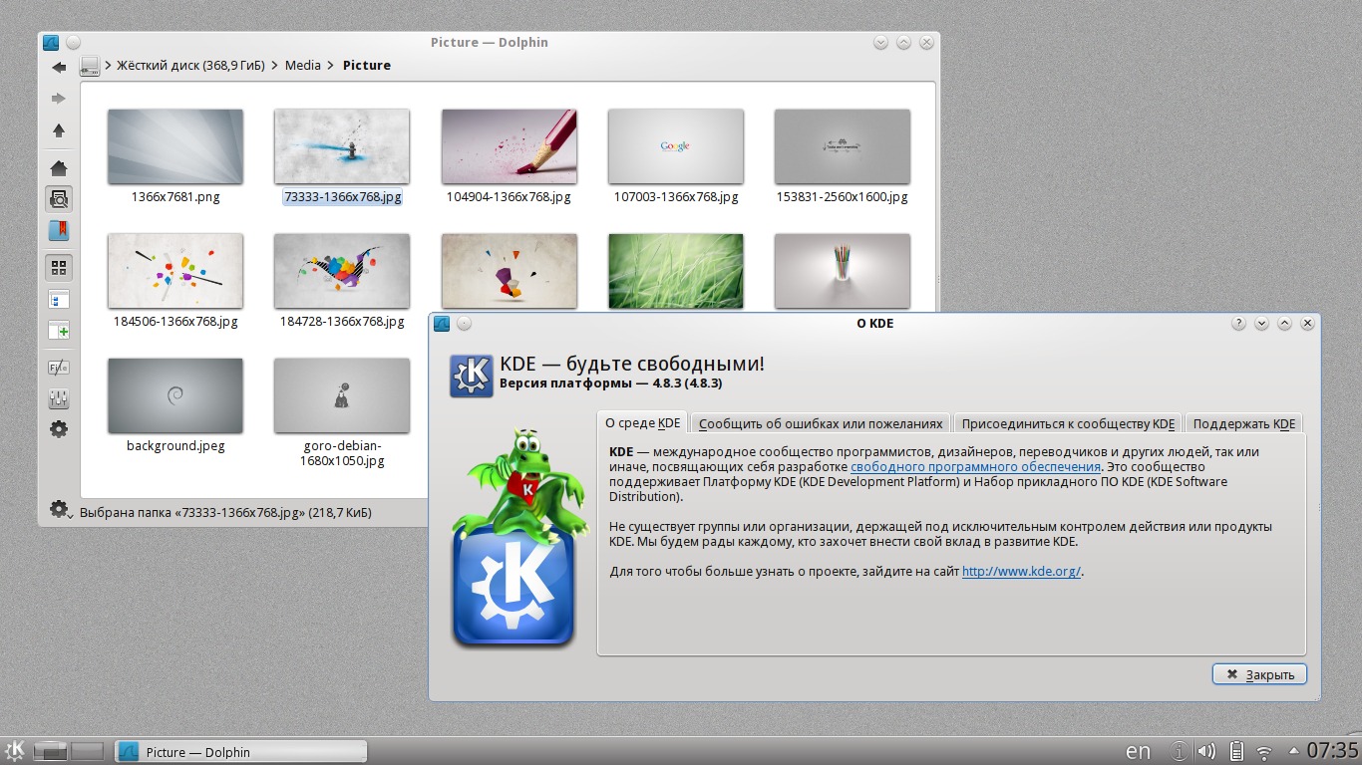Click the split view icon with plus
Viewport: 1362px width, 765px height.
click(x=59, y=330)
